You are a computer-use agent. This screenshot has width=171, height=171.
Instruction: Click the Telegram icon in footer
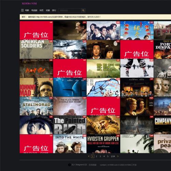pyautogui.click(x=69, y=165)
